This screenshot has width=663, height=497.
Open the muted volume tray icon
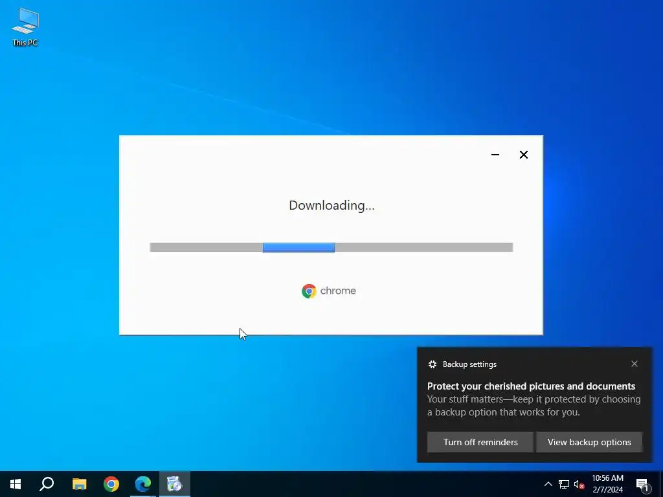point(579,484)
